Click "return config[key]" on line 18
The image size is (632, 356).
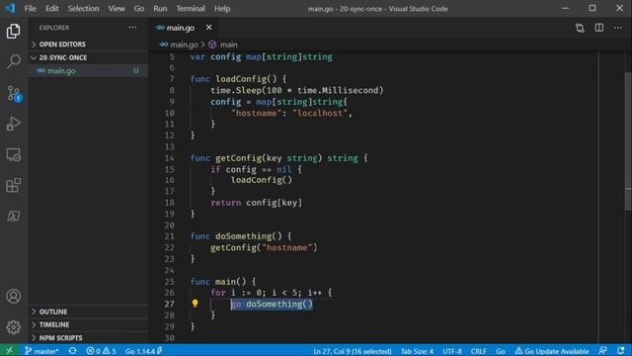coord(256,203)
